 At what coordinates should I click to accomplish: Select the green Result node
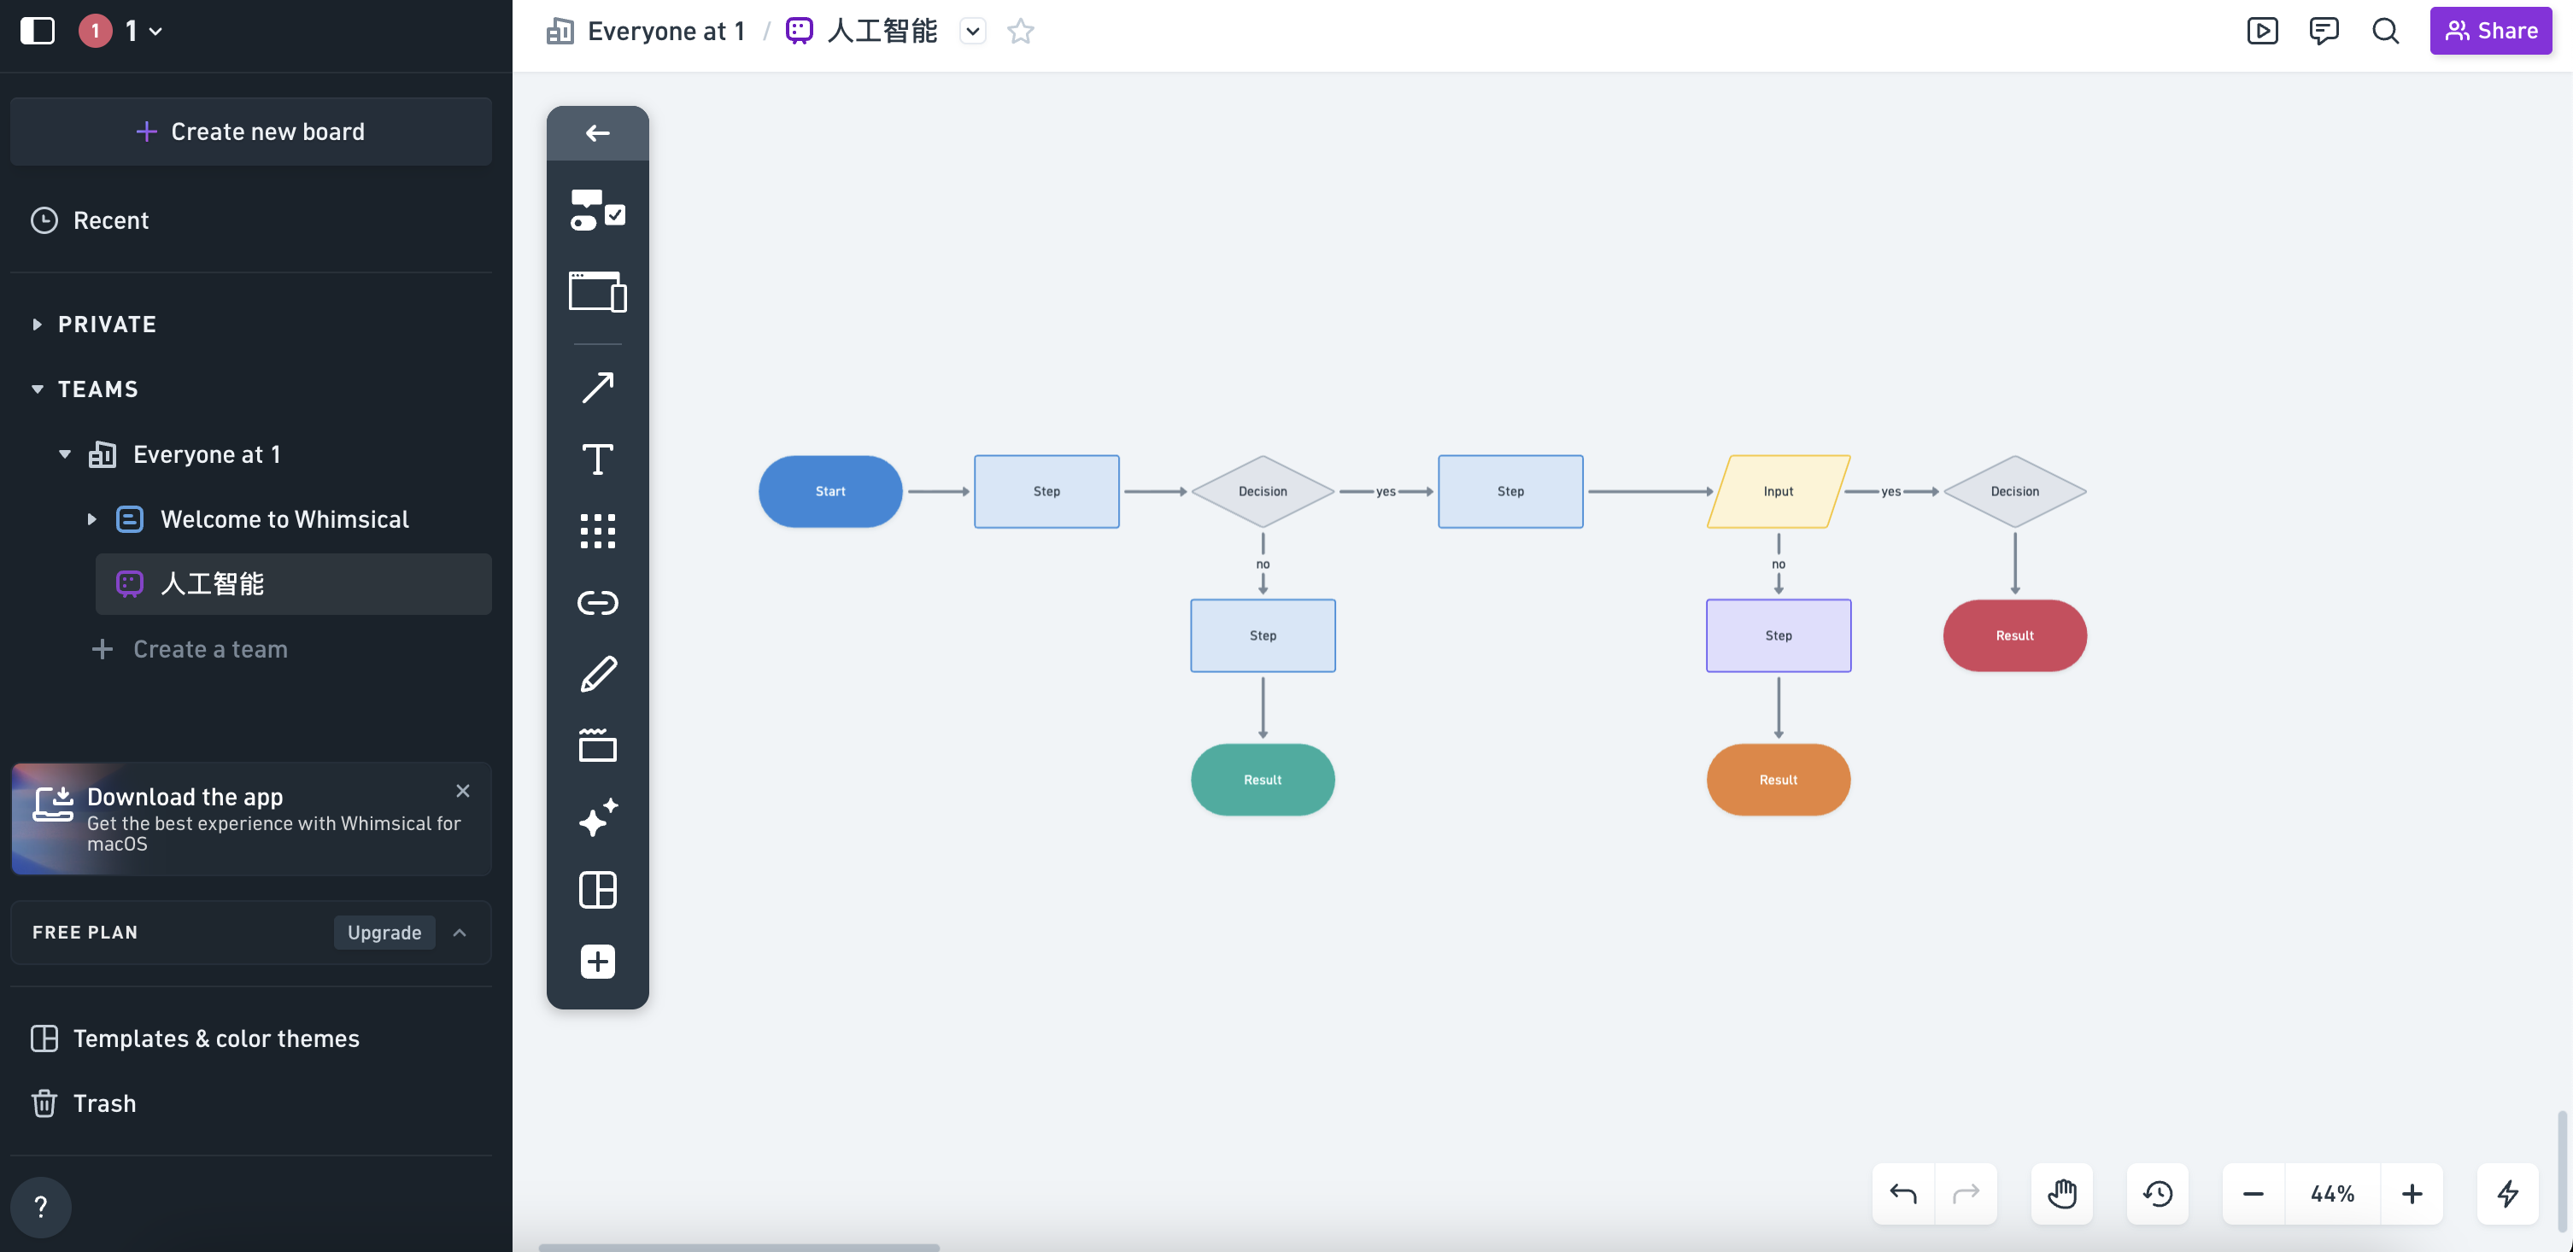[1263, 780]
